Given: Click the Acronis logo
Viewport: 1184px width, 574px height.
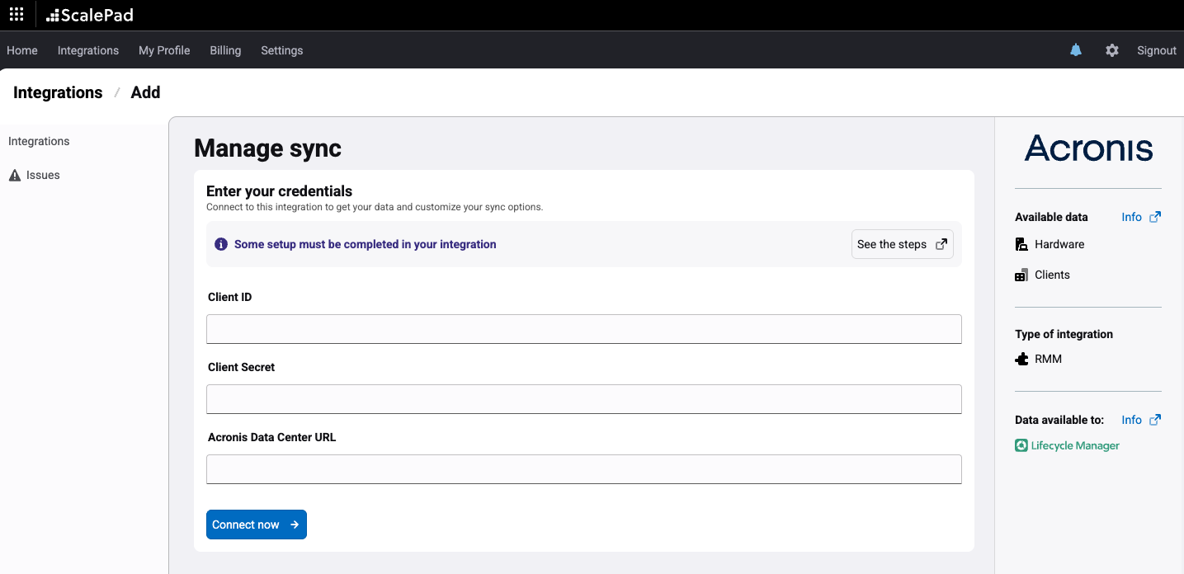Looking at the screenshot, I should (x=1088, y=148).
